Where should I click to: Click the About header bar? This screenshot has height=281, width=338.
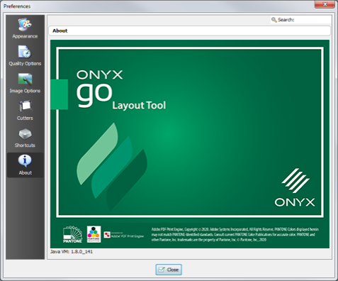[x=189, y=31]
